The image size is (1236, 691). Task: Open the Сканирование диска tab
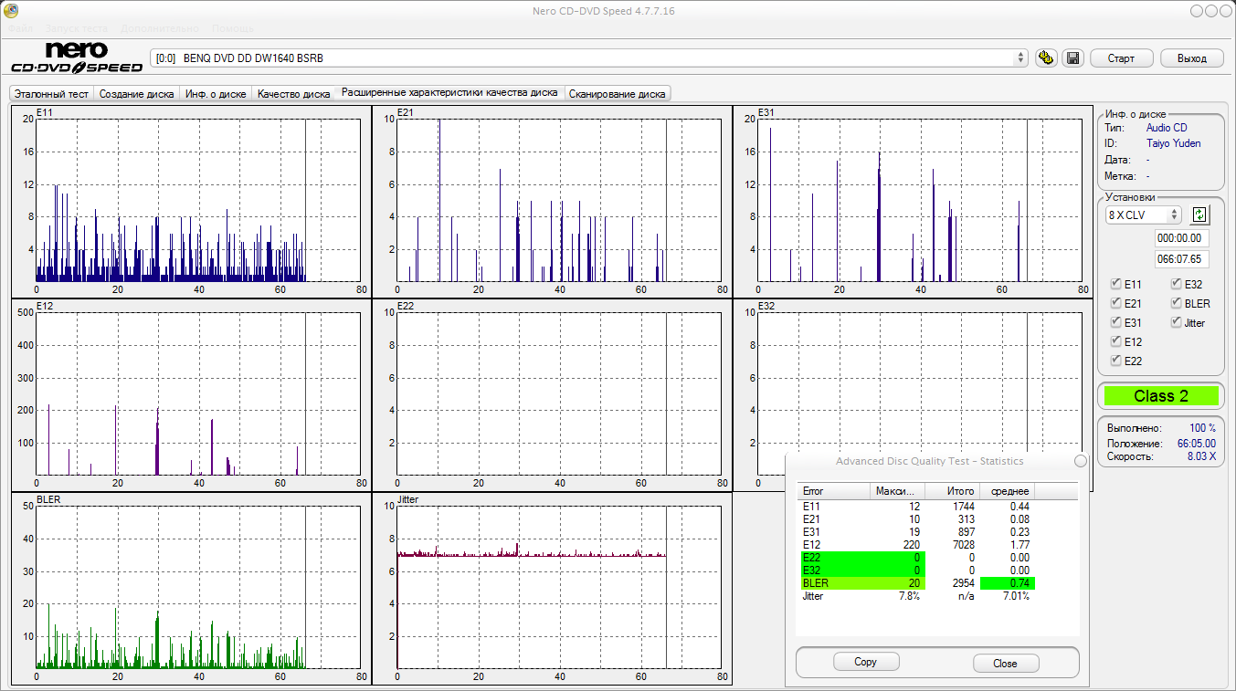point(618,93)
